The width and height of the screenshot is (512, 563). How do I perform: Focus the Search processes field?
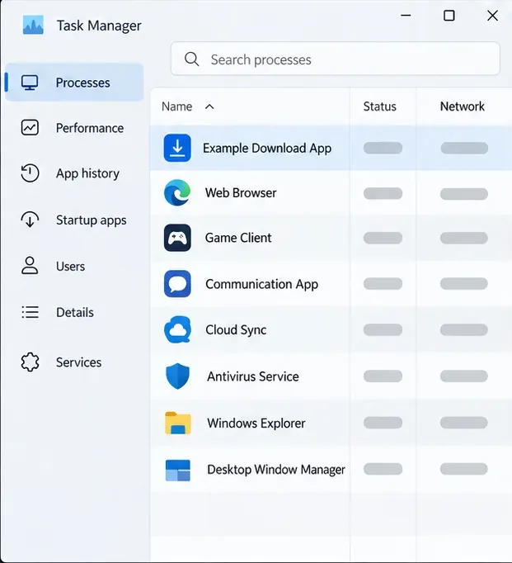coord(336,59)
